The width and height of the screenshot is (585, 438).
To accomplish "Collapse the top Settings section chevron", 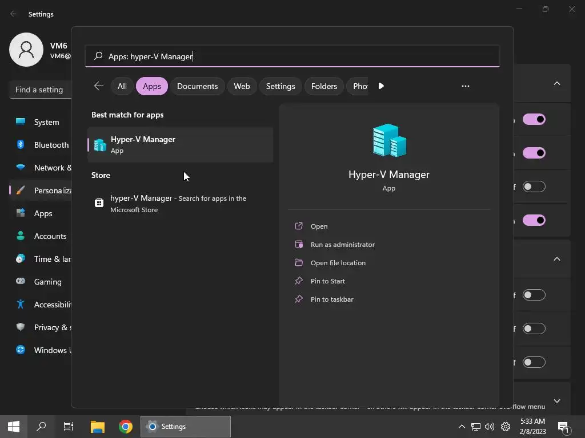I will [x=556, y=83].
